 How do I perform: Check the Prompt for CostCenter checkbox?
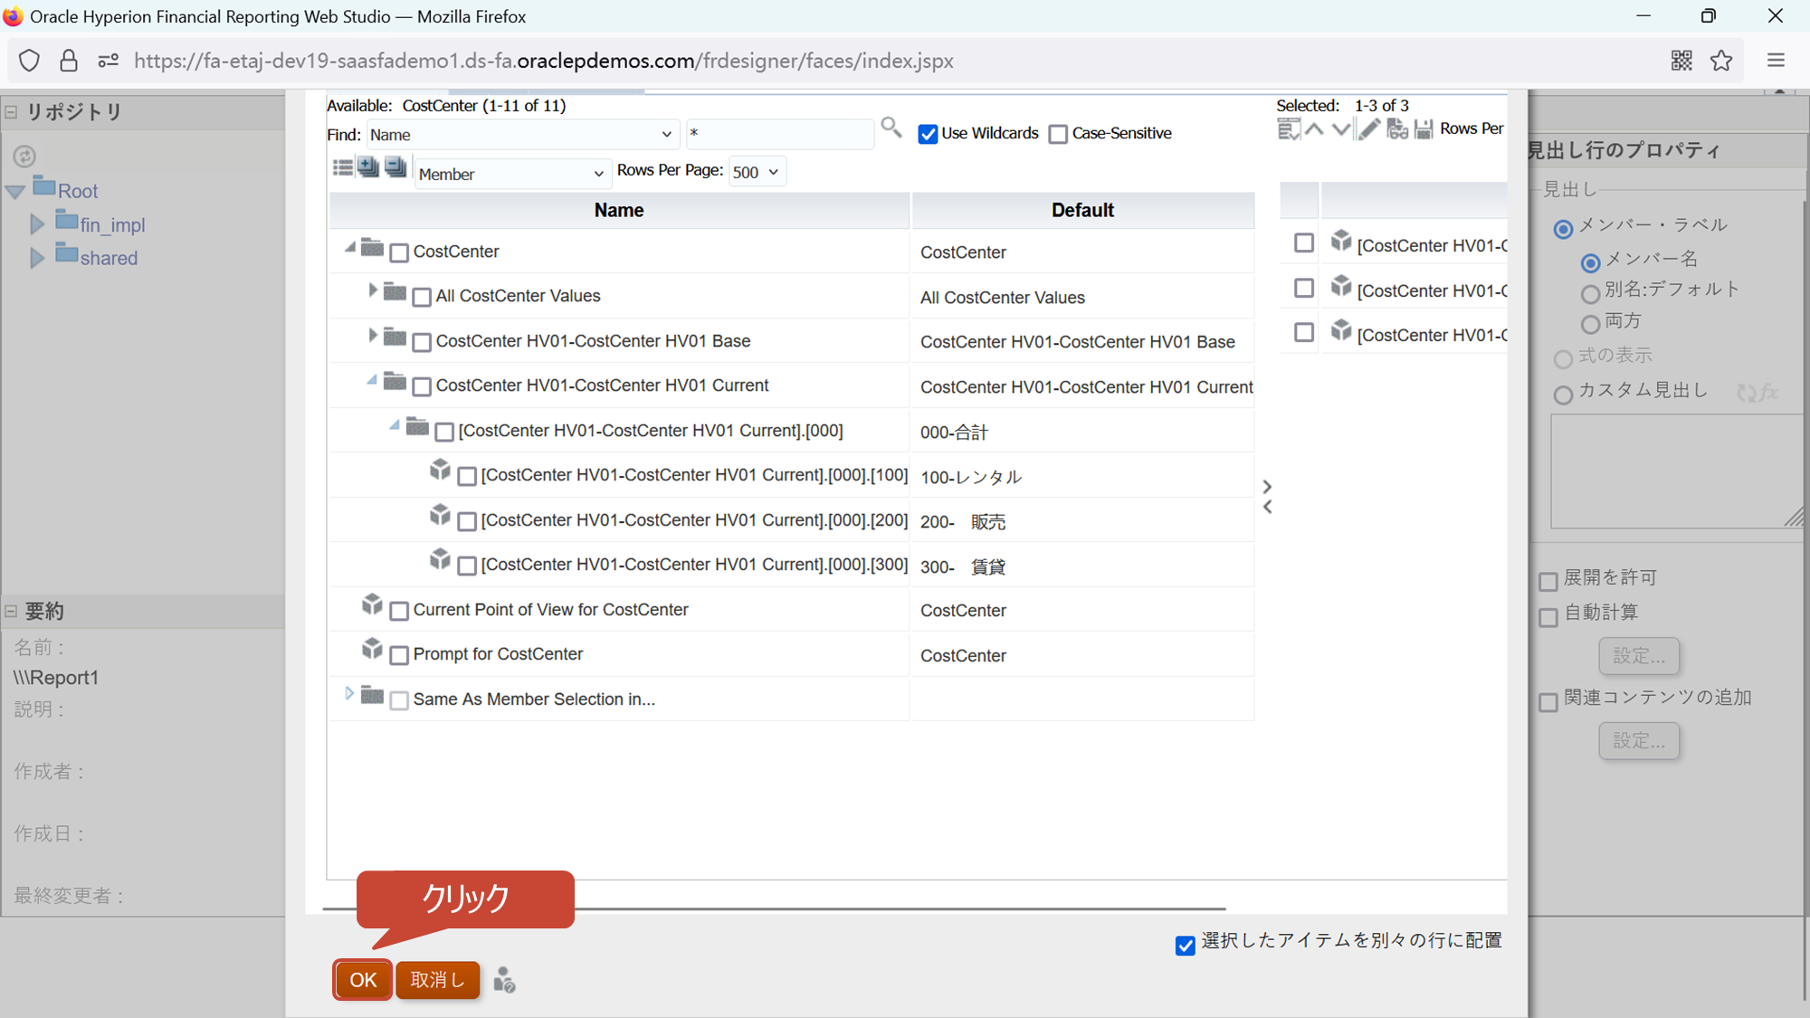(x=399, y=655)
